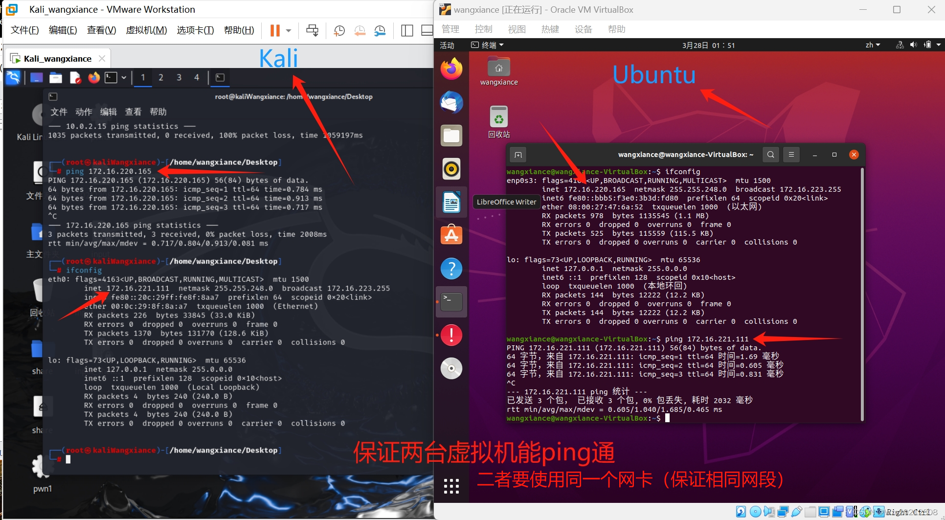The image size is (945, 520).
Task: Switch to Kali workspace 2
Action: (161, 77)
